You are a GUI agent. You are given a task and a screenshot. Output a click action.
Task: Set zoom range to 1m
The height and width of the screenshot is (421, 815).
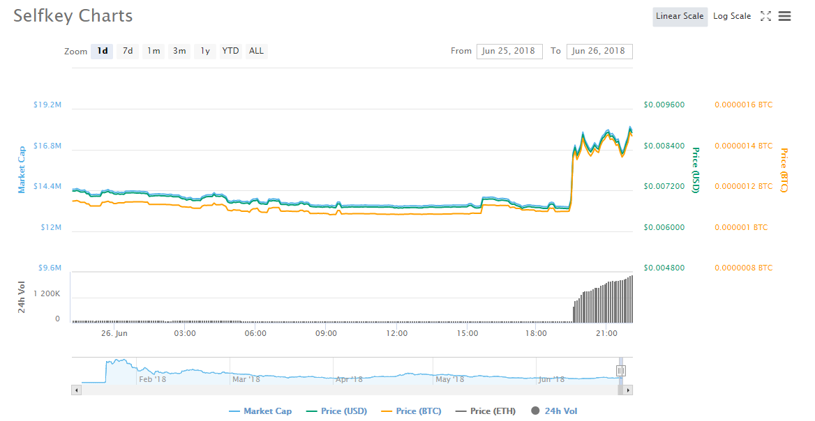click(154, 51)
